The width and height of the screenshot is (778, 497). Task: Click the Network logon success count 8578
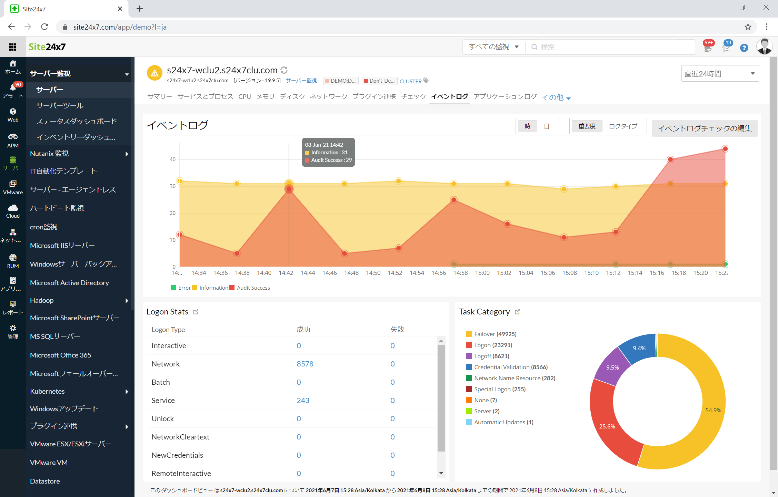click(305, 364)
